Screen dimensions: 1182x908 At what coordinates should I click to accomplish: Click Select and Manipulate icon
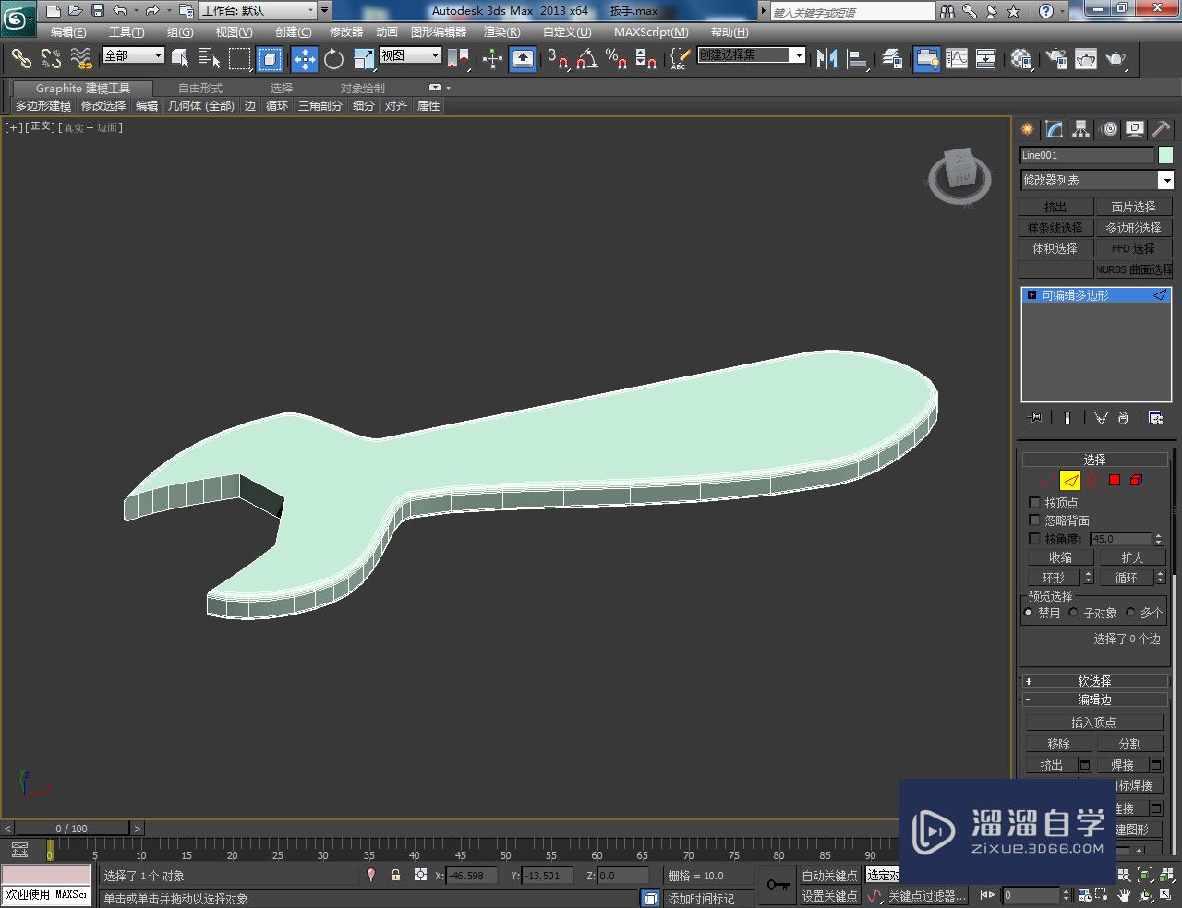(x=492, y=59)
